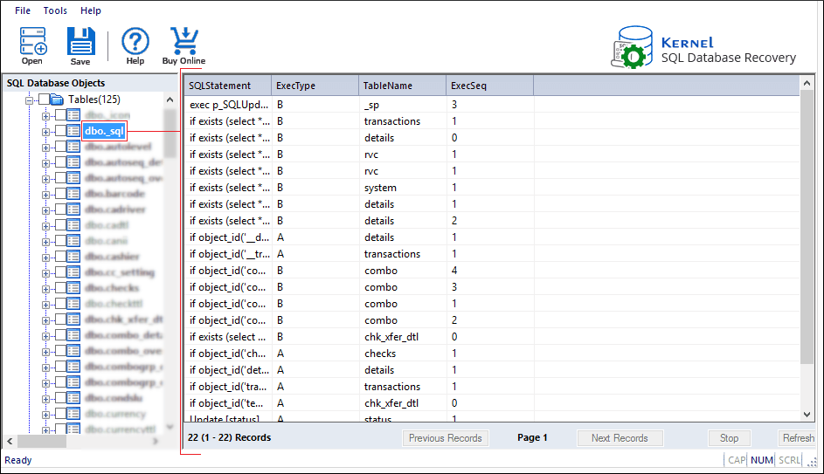The image size is (824, 474).
Task: Click the table icon beside dbo.autolevel
Action: 73,147
